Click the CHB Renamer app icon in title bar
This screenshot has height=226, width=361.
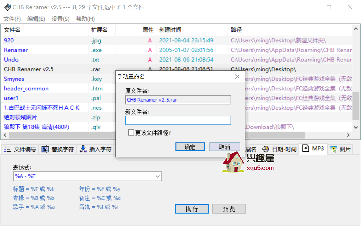click(x=8, y=7)
